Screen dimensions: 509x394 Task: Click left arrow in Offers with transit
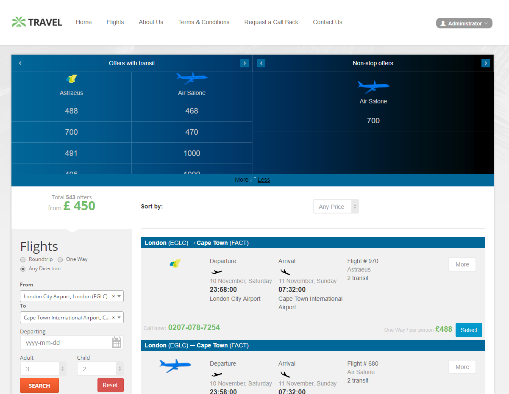20,63
